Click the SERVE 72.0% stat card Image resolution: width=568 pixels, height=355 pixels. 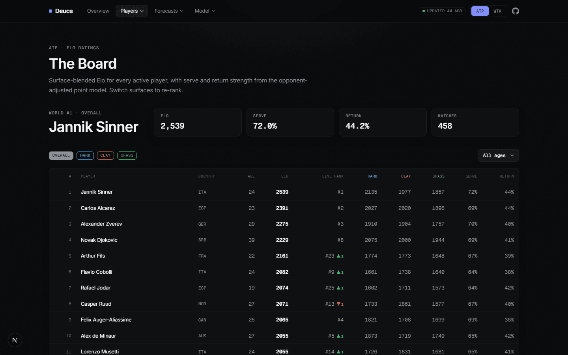[x=290, y=122]
